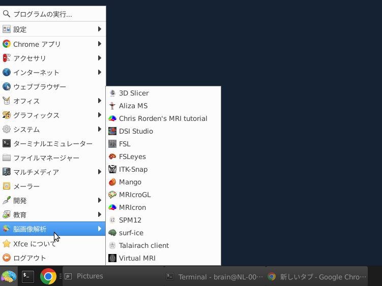
Task: Expand the 設定 submenu arrow
Action: [x=99, y=29]
